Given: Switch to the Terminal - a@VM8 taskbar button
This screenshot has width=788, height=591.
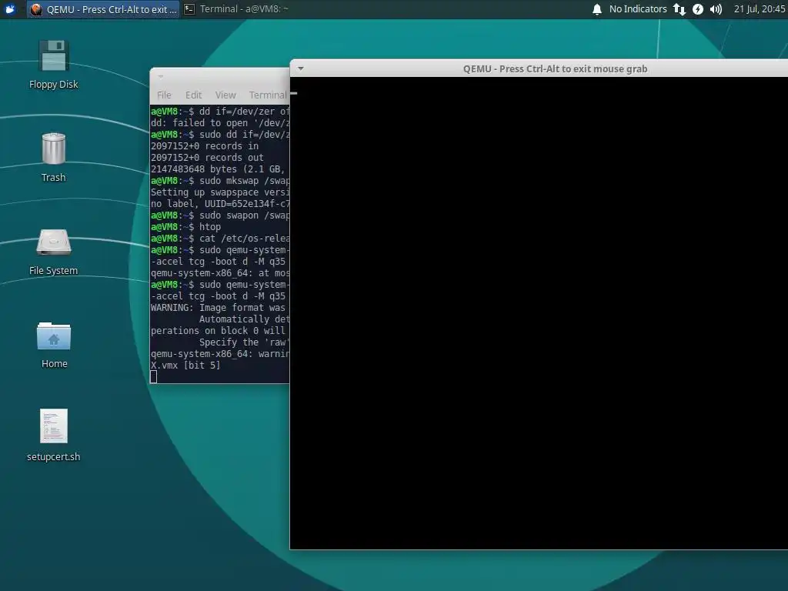Looking at the screenshot, I should pos(235,9).
